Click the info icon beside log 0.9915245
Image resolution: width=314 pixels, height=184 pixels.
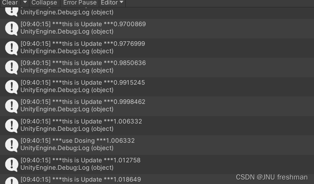point(11,86)
